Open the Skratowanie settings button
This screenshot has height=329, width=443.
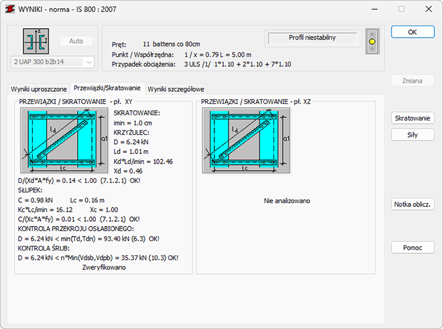click(412, 118)
